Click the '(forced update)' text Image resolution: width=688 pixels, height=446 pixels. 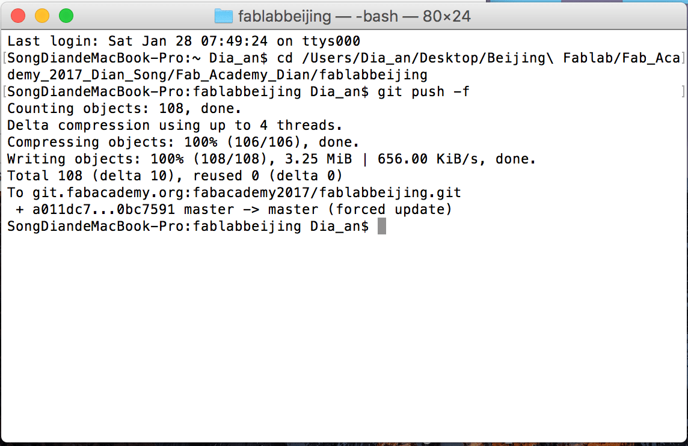tap(390, 209)
